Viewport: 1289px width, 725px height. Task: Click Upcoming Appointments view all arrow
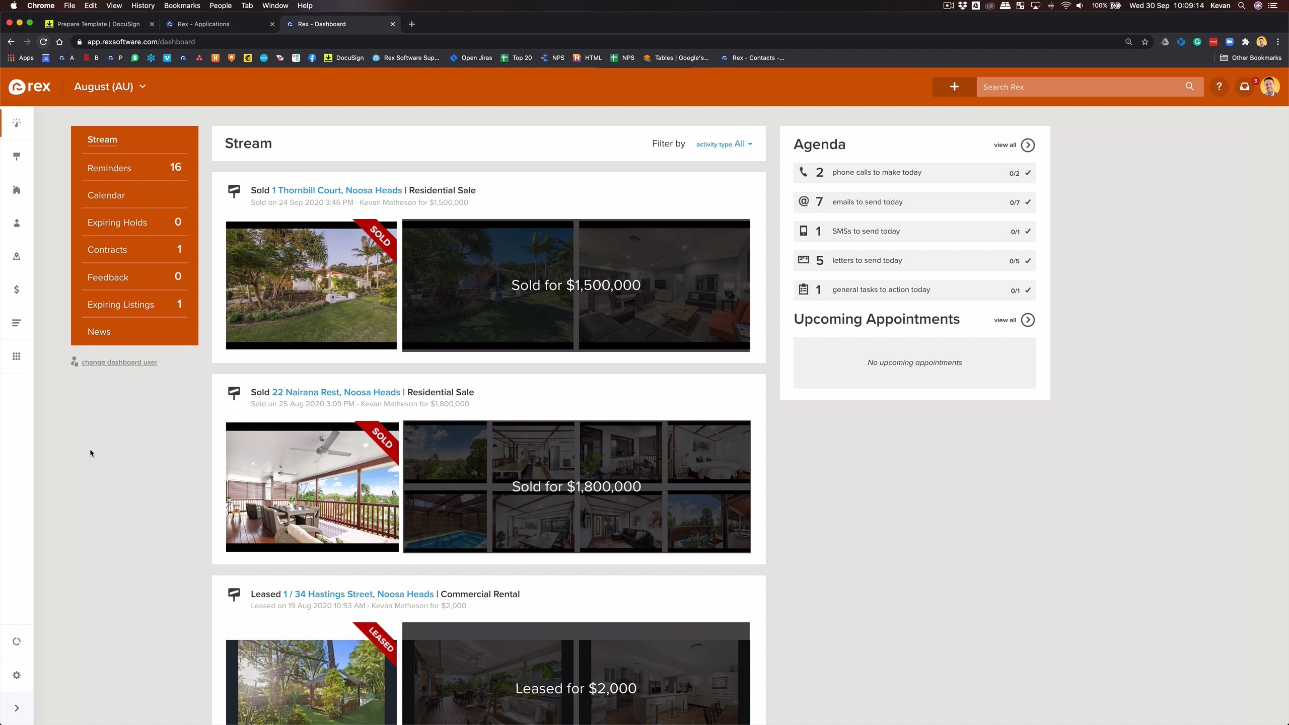[x=1028, y=320]
